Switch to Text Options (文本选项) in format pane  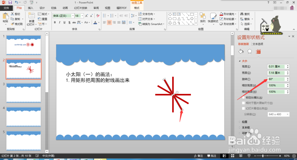tap(258, 44)
